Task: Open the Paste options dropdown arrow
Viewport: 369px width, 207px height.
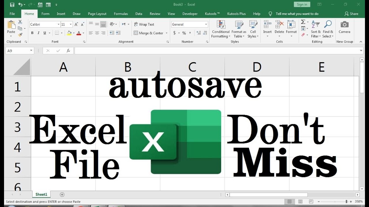Action: click(11, 36)
